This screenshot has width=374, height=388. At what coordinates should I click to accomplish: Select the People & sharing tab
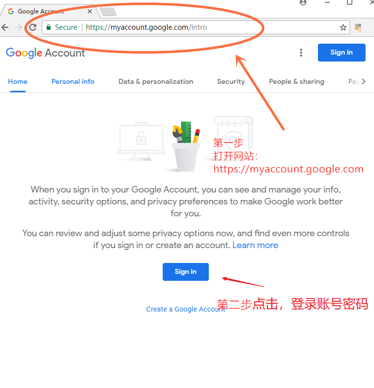tap(297, 81)
